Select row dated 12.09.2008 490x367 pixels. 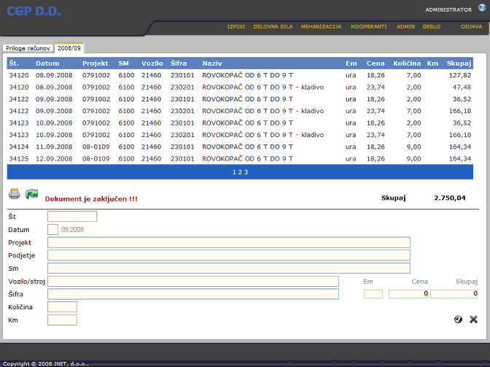coord(240,158)
